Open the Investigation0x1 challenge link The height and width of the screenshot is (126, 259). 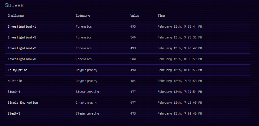click(x=22, y=27)
